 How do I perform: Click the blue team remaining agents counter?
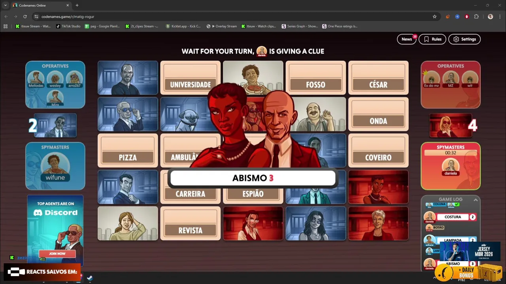click(x=52, y=125)
